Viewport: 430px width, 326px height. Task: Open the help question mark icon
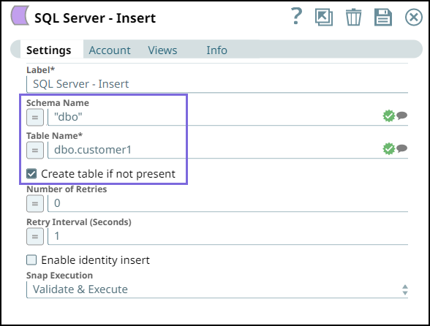(x=297, y=17)
